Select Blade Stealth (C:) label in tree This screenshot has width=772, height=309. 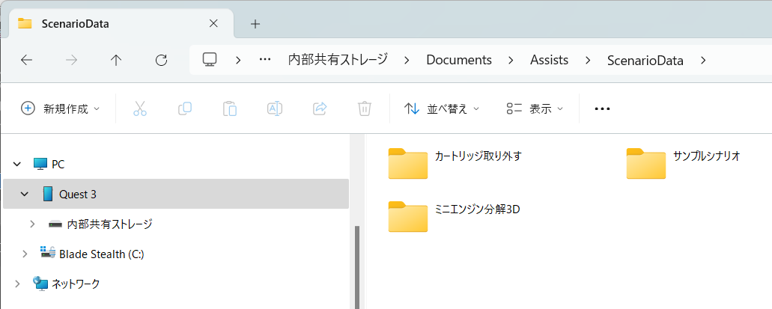tap(101, 254)
